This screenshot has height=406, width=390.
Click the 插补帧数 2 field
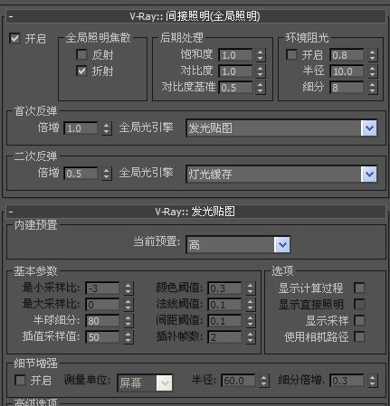[x=225, y=337]
